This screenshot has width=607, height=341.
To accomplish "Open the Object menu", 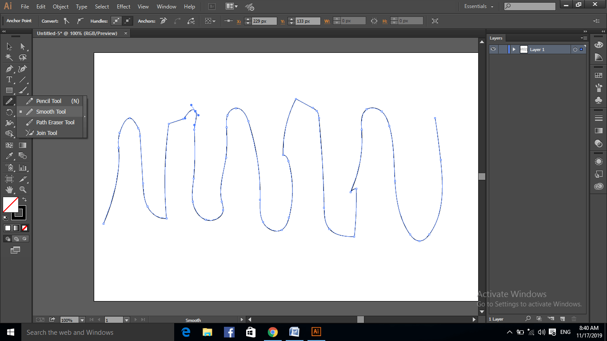I will [x=60, y=6].
